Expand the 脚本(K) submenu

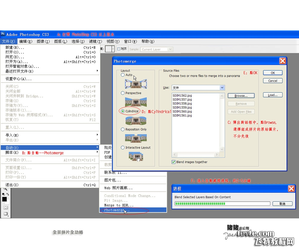tap(50, 152)
